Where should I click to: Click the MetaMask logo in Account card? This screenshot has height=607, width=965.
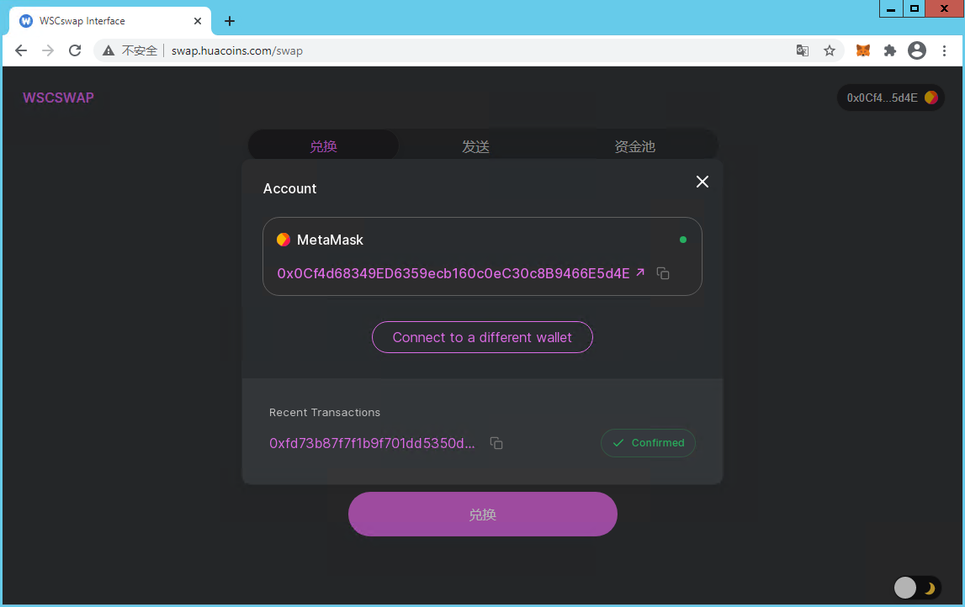point(283,240)
